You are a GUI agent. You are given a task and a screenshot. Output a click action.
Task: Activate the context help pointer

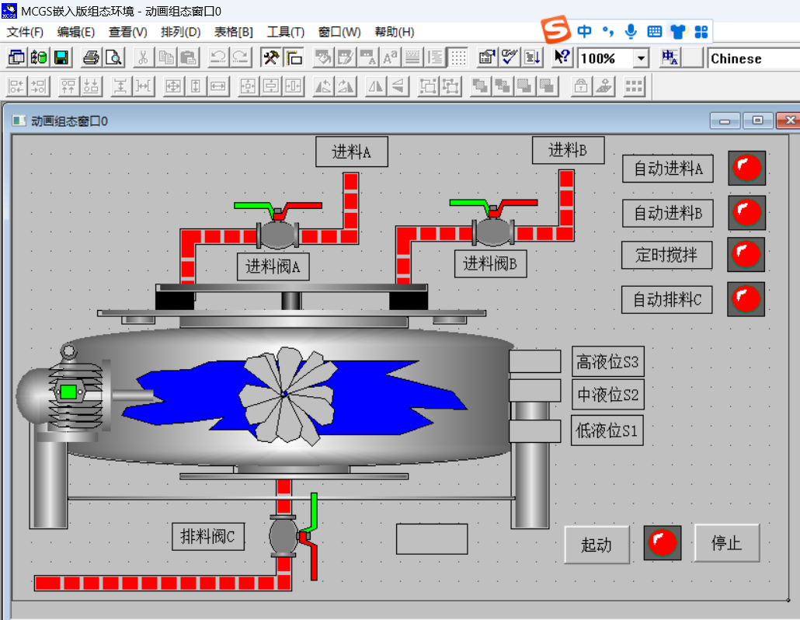tap(562, 57)
